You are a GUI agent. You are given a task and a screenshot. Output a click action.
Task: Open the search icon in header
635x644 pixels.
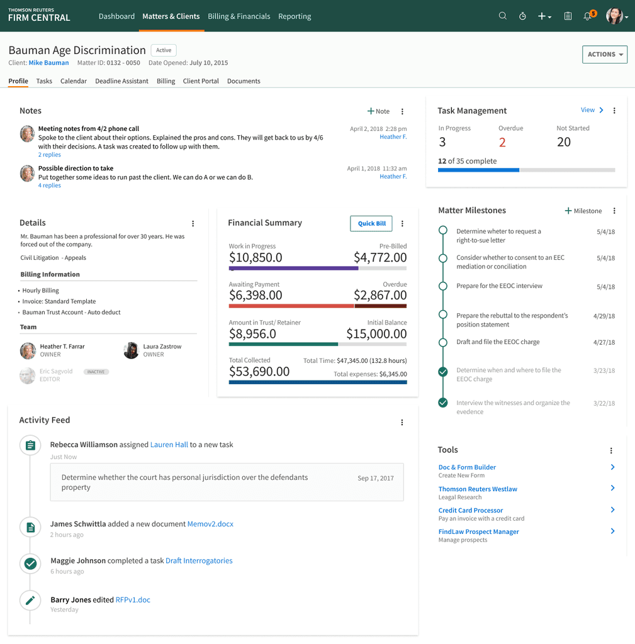[x=502, y=16]
